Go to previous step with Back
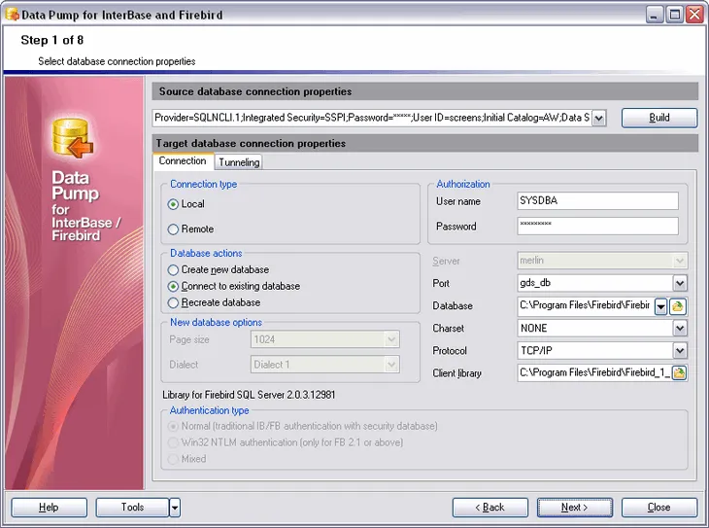709x528 pixels. [x=490, y=508]
